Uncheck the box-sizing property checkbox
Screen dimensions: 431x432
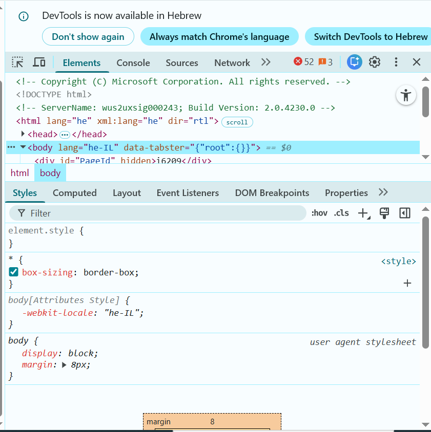(14, 272)
